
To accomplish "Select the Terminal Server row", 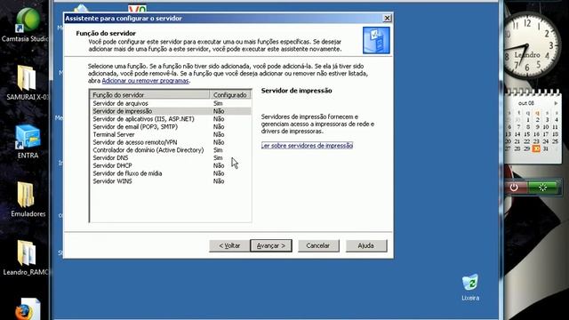I will [170, 134].
